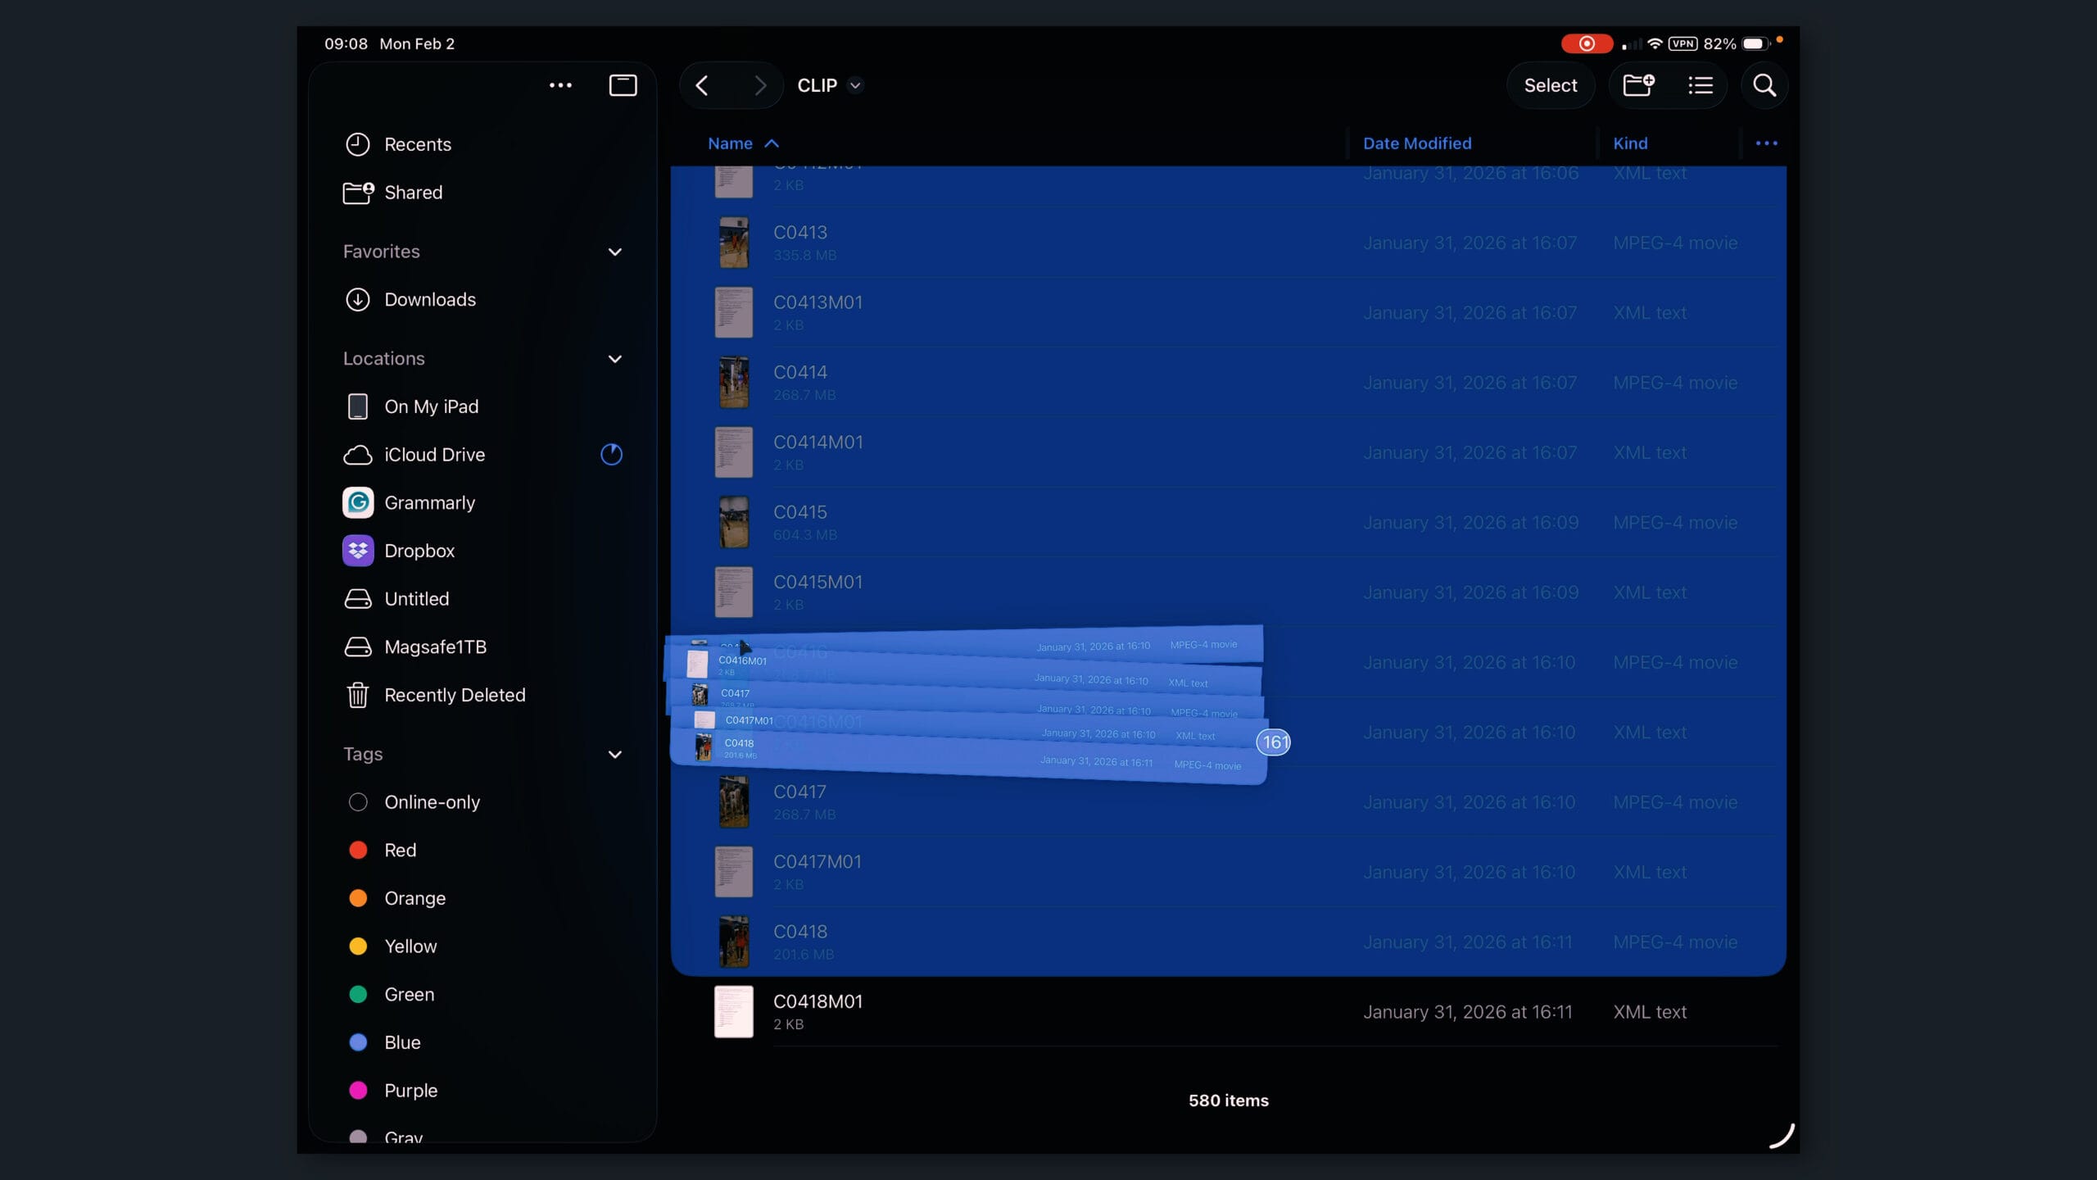Click the search magnifier icon
This screenshot has height=1180, width=2097.
[1764, 85]
